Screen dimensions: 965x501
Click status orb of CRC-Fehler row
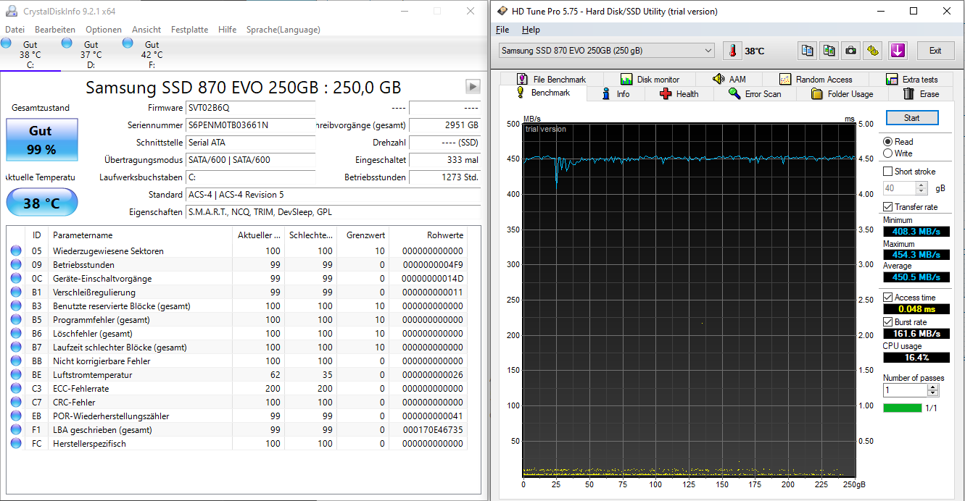(16, 403)
